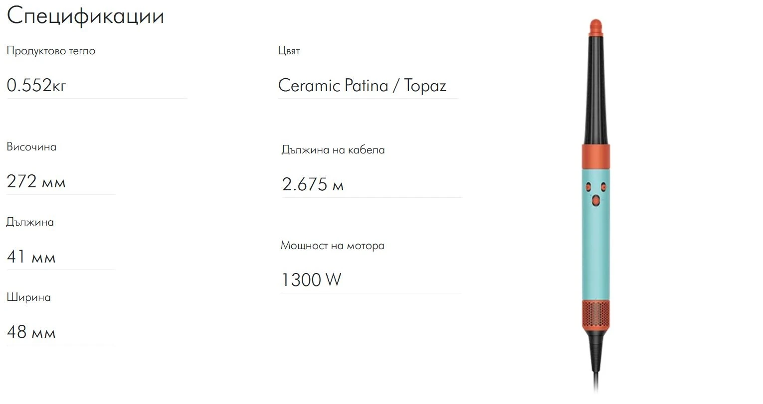Select the 272 мм height value
This screenshot has width=763, height=404.
[36, 181]
